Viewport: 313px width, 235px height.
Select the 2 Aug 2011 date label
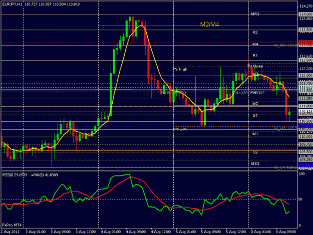point(10,232)
